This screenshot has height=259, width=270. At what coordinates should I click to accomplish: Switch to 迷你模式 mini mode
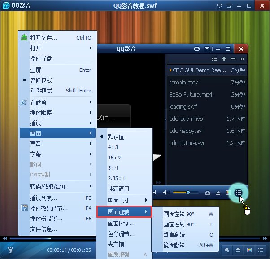click(58, 91)
